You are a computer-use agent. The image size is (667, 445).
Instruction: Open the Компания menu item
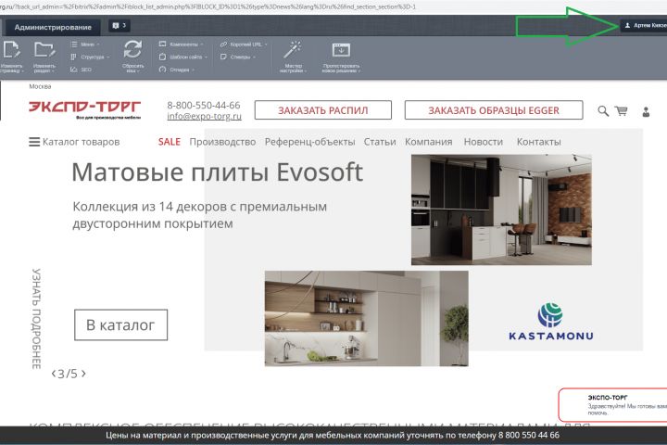428,142
